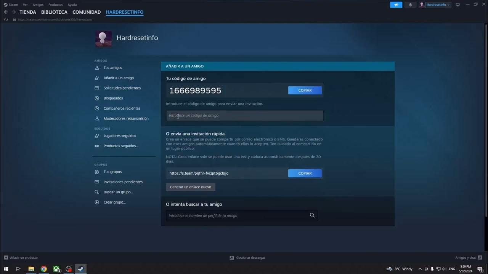Go to the BIBLIOTECA tab
The width and height of the screenshot is (488, 274).
pos(54,12)
